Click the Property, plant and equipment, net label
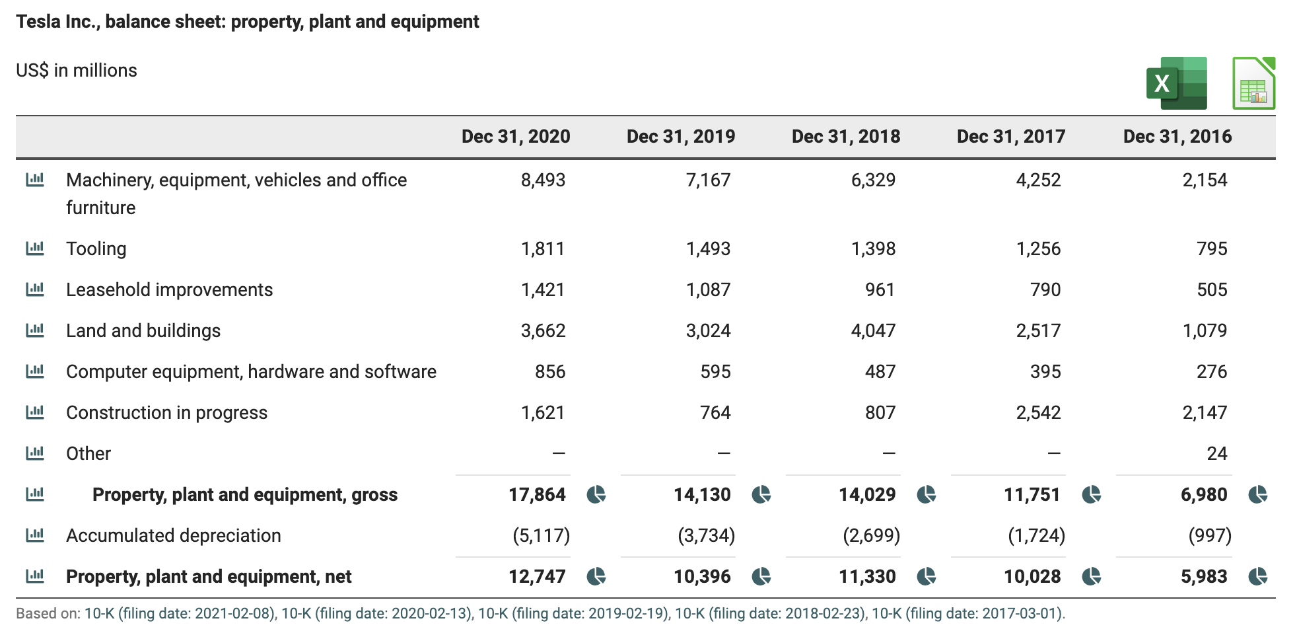Screen dimensions: 1297x637 tap(209, 576)
